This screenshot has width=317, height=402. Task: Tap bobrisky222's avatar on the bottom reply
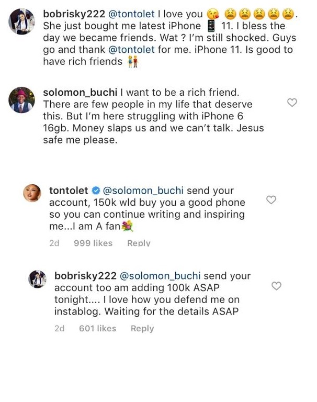[38, 279]
